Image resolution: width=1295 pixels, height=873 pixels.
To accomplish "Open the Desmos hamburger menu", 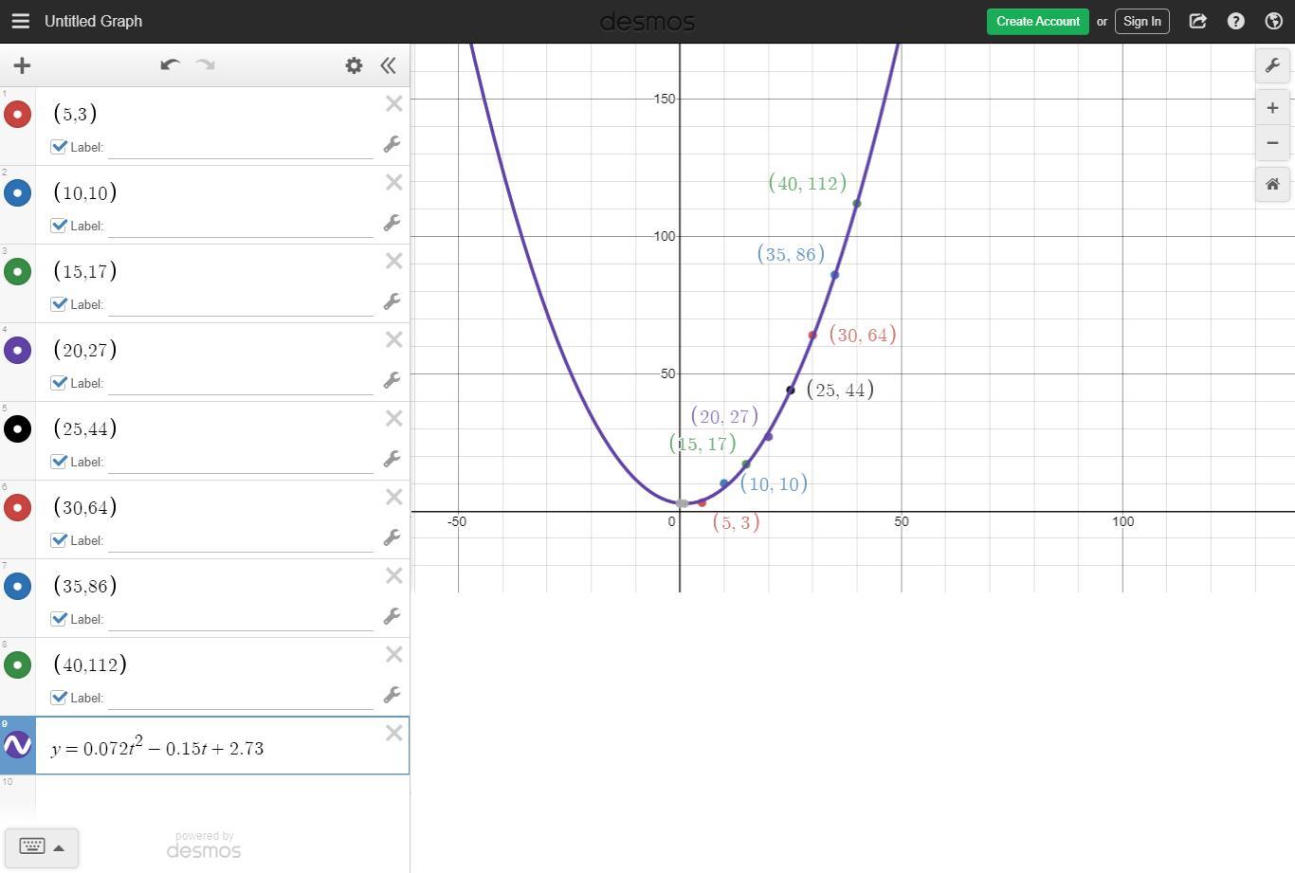I will click(x=20, y=21).
